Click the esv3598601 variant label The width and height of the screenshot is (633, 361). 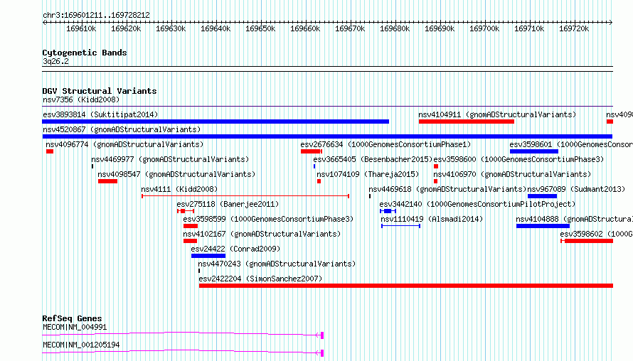tap(571, 144)
